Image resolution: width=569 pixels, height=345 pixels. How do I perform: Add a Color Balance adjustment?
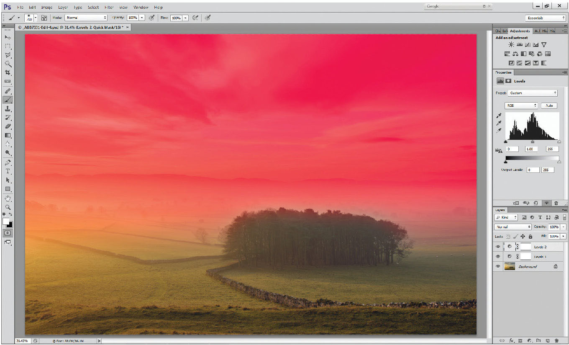515,54
